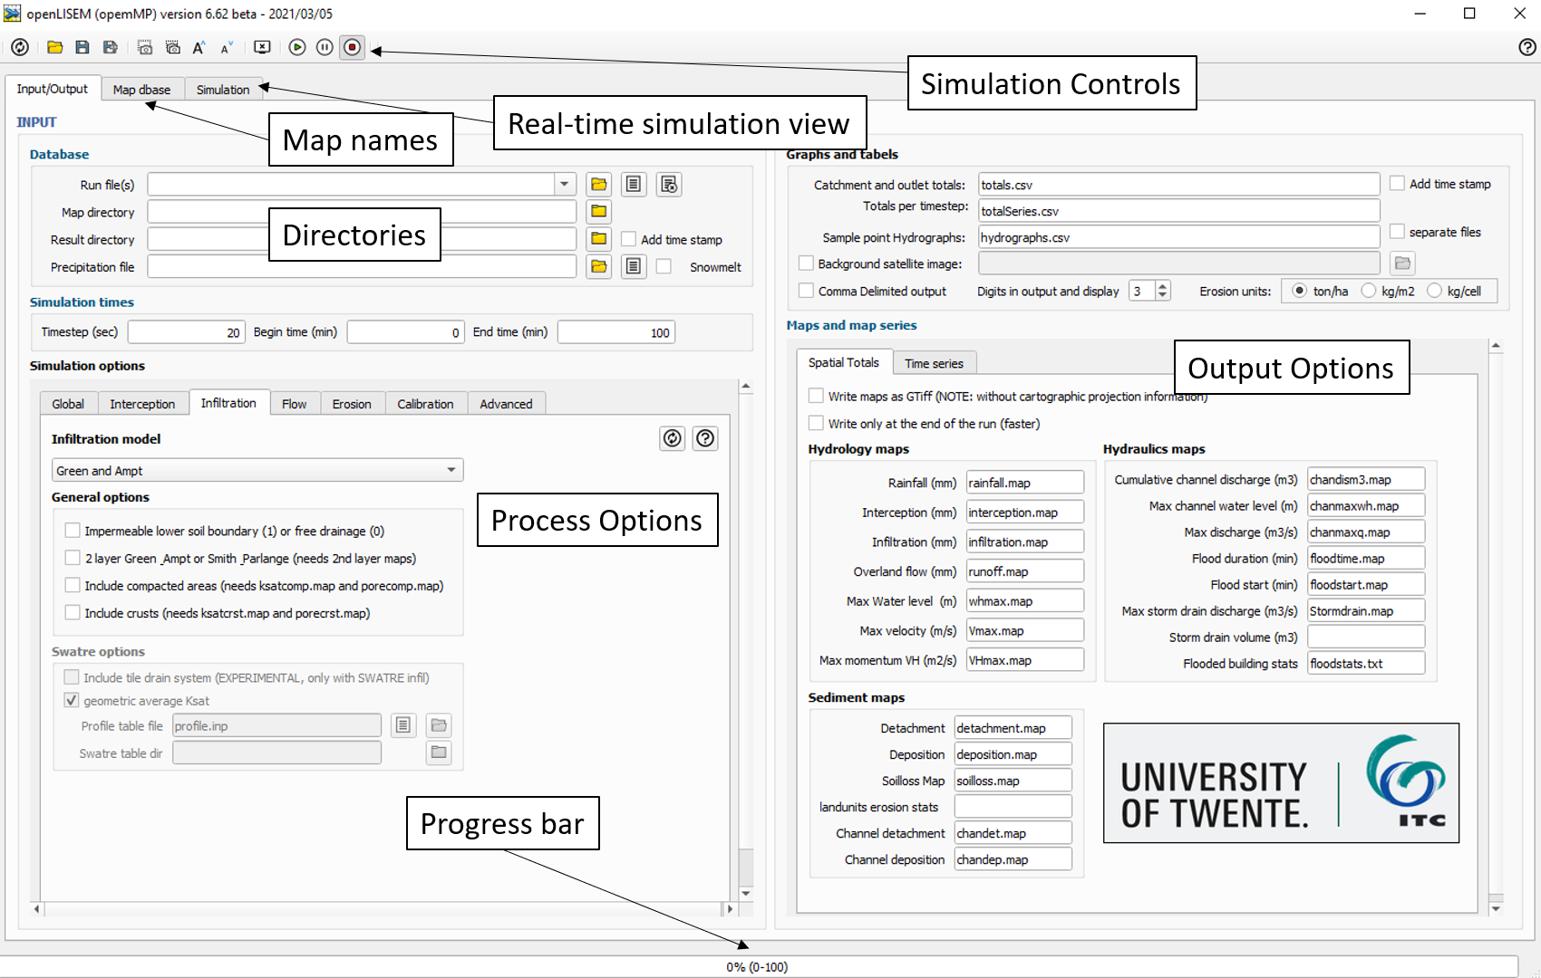Stop the simulation with the red button

353,47
